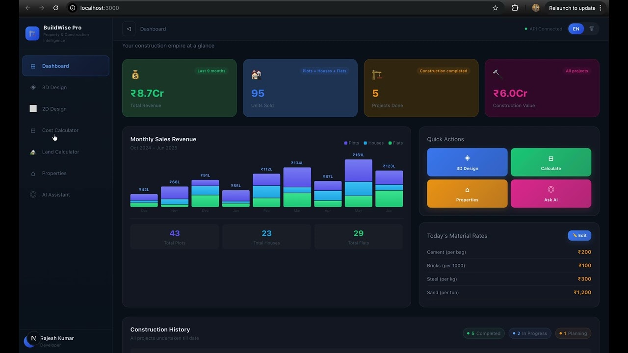Click the Oct bar labeled ₹42L

click(x=144, y=201)
